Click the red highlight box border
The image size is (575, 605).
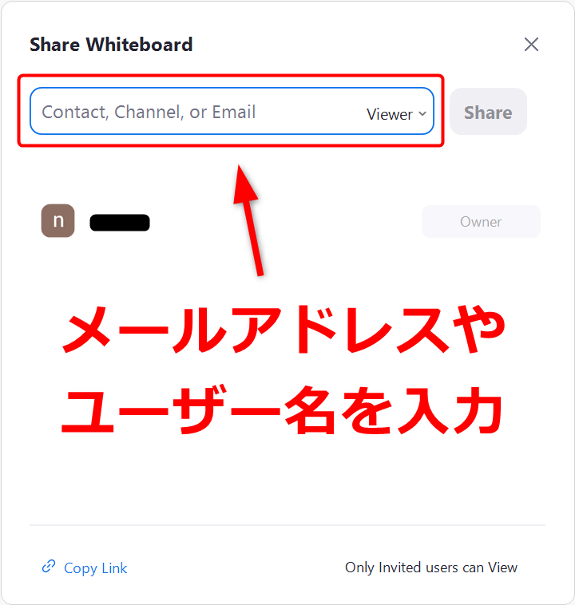point(231,76)
